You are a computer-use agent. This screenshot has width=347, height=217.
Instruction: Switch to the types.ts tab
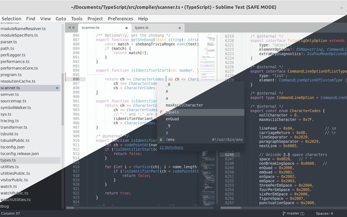158,28
